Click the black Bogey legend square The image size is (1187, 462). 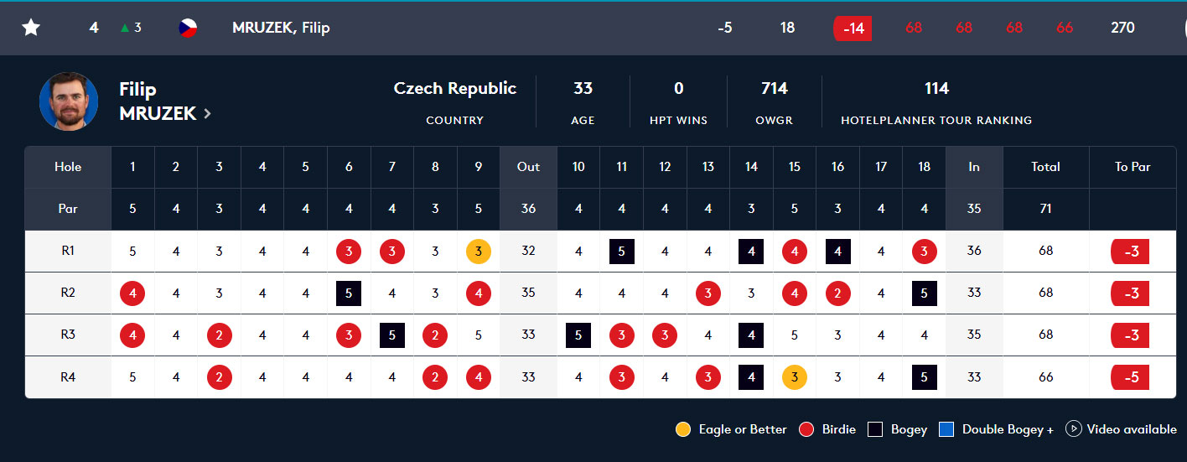click(x=875, y=429)
